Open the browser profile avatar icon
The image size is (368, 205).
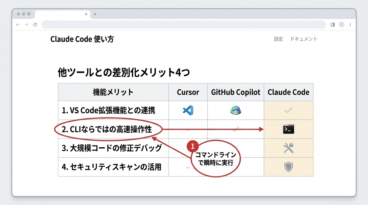(342, 24)
